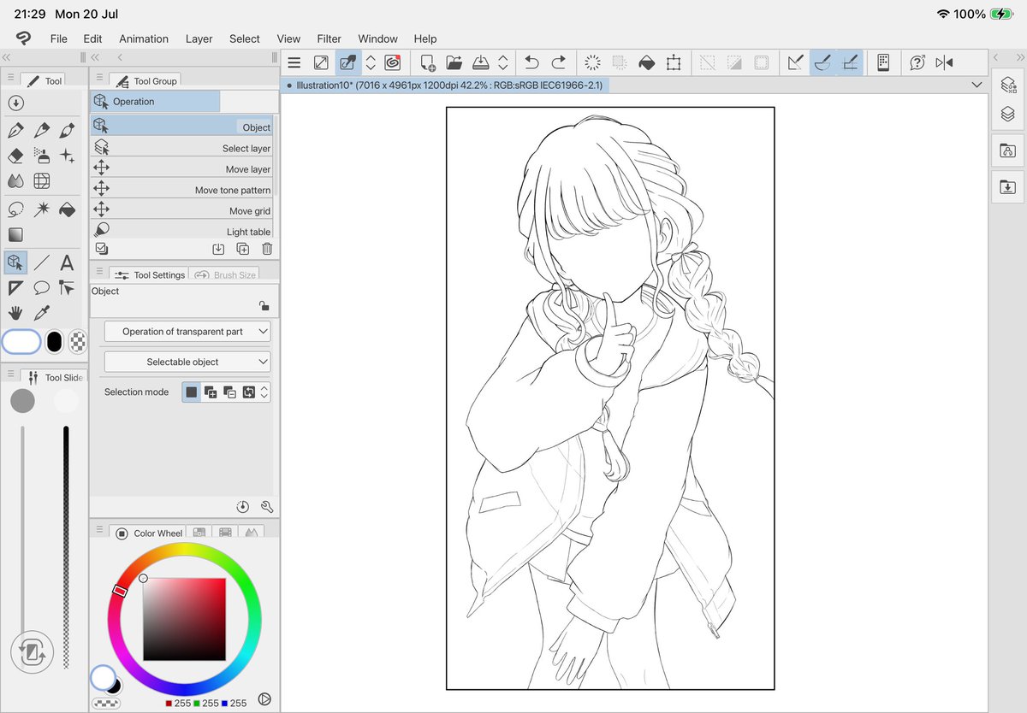The image size is (1027, 713).
Task: Duplicate sub tool with copy-plus icon
Action: (x=243, y=249)
